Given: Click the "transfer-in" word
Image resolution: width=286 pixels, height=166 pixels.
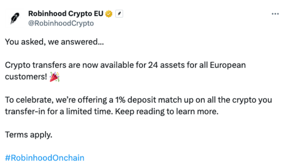Looking at the screenshot, I should pyautogui.click(x=25, y=112).
